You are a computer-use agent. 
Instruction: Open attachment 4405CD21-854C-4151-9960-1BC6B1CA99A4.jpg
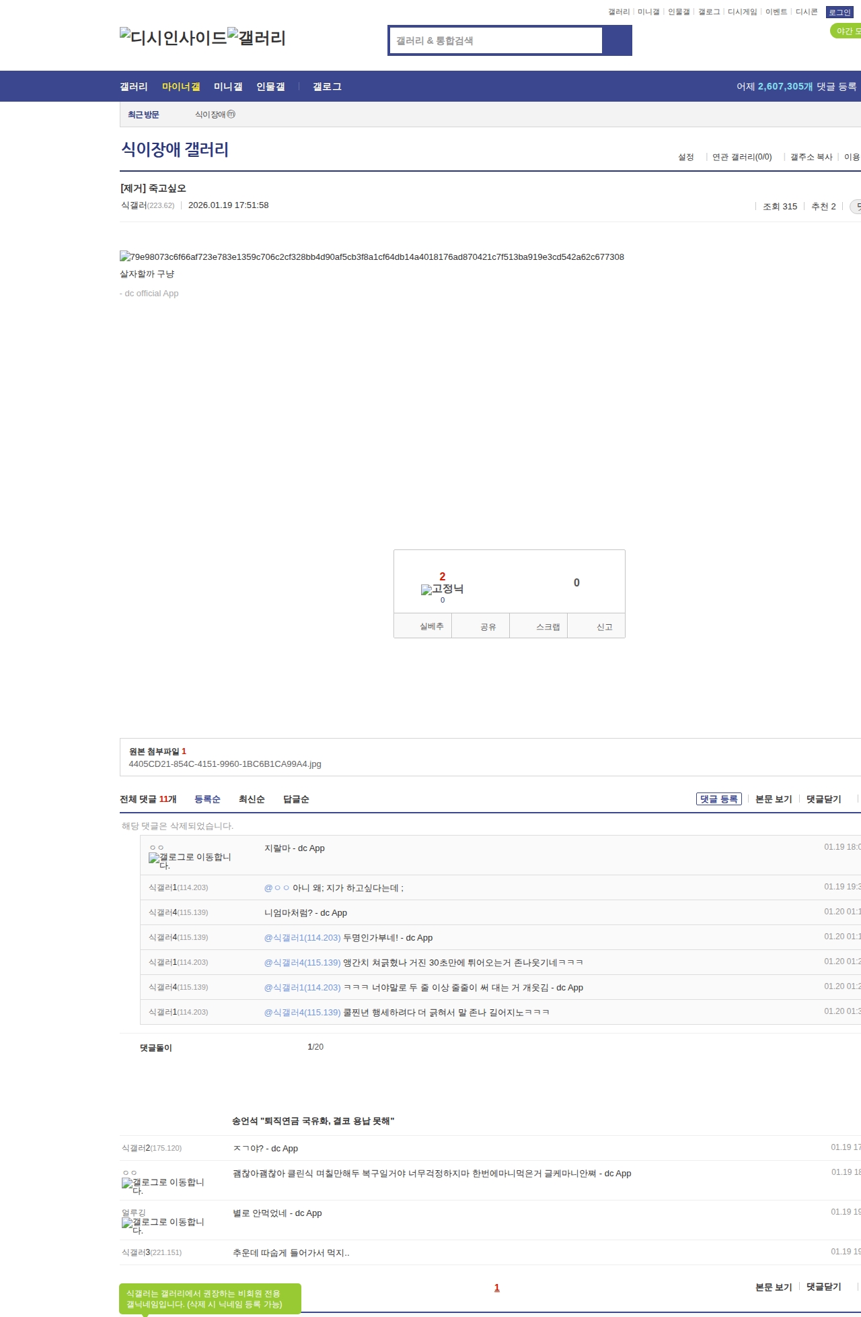click(225, 764)
